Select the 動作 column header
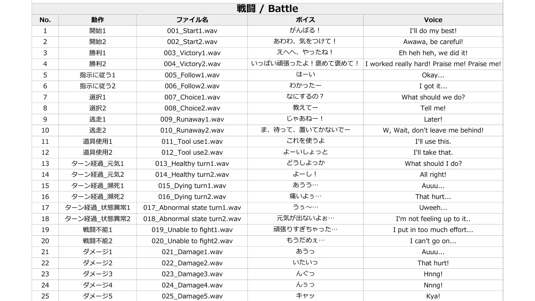Viewport: 535px width, 301px height. pyautogui.click(x=98, y=20)
